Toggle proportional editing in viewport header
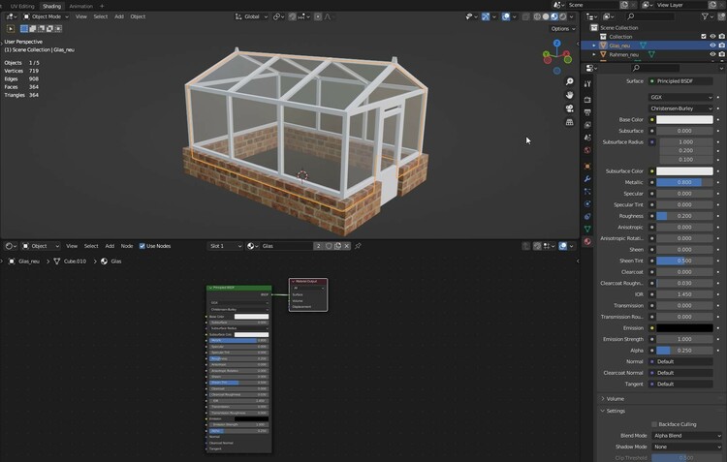Image resolution: width=727 pixels, height=462 pixels. coord(318,16)
